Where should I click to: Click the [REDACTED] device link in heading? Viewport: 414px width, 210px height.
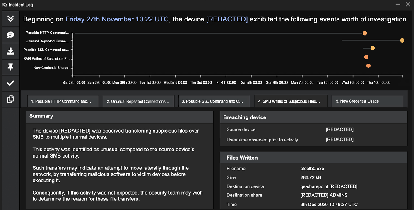point(227,19)
